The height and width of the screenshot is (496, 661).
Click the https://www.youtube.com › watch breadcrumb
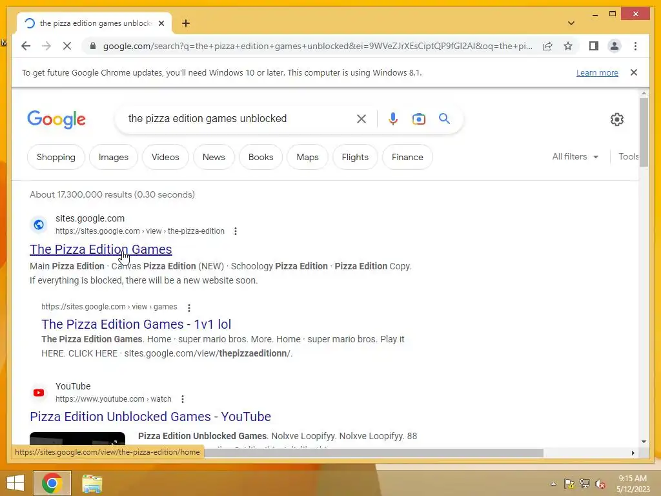coord(114,399)
